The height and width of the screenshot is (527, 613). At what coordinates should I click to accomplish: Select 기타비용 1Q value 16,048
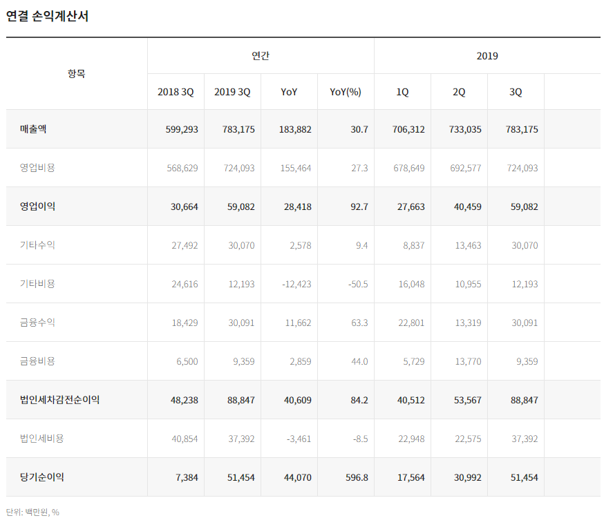pyautogui.click(x=411, y=284)
